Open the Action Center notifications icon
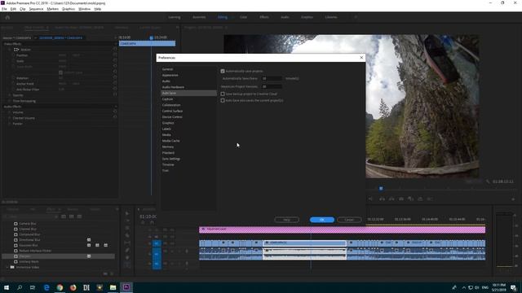 click(513, 287)
